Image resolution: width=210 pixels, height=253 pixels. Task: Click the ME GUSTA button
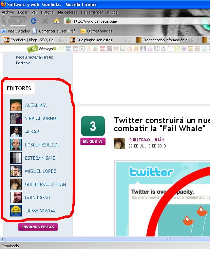(x=93, y=141)
